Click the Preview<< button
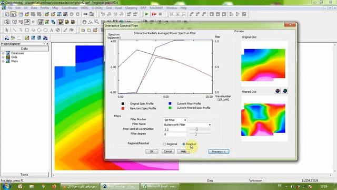337x190 pixels. point(219,151)
